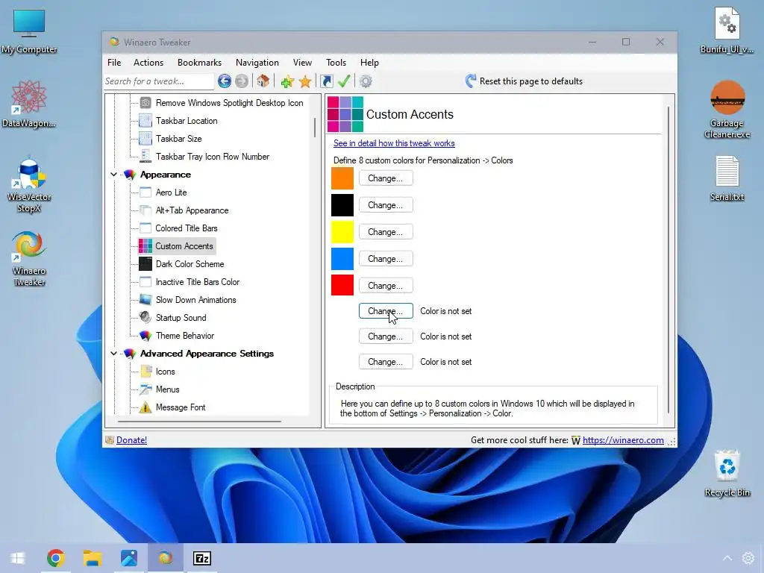The image size is (764, 573).
Task: Open the Winaero Tweaker desktop shortcut
Action: click(29, 258)
